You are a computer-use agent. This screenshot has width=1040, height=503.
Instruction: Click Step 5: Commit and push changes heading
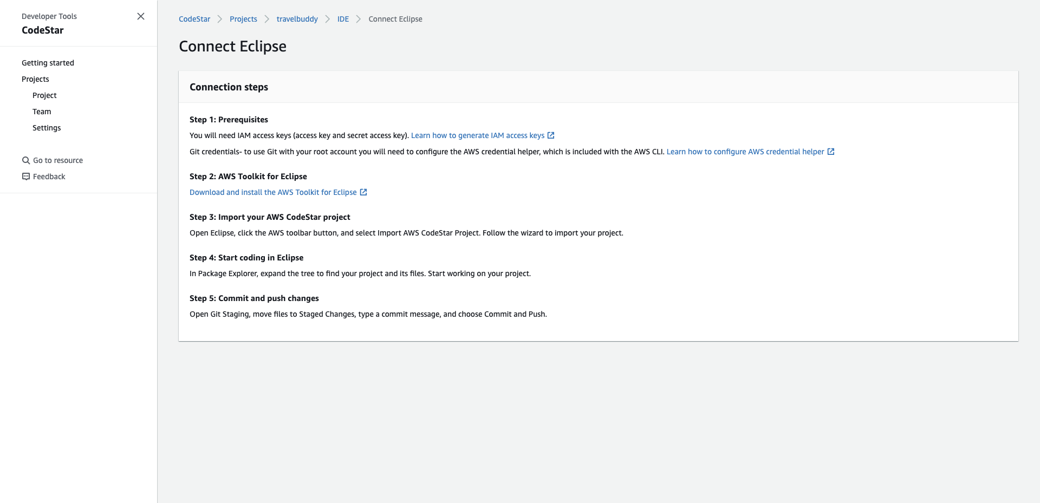[254, 298]
